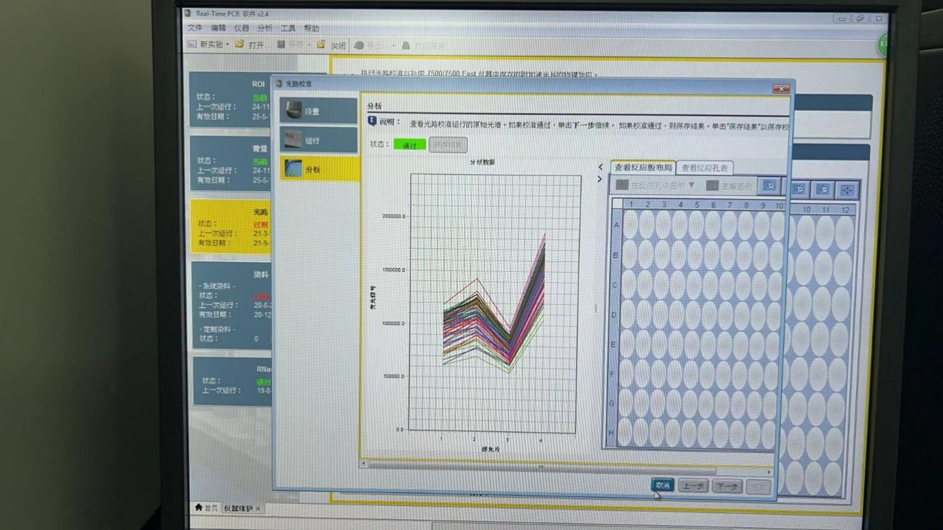This screenshot has height=530, width=943.
Task: Click the Real-Time PCR window title icon
Action: point(188,13)
